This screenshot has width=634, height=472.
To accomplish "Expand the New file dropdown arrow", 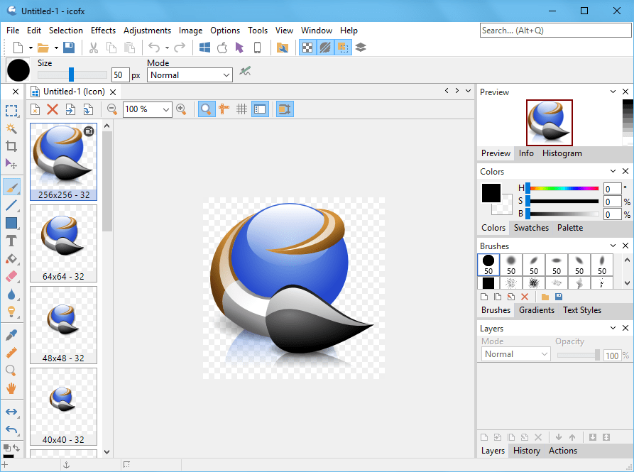I will coord(31,48).
